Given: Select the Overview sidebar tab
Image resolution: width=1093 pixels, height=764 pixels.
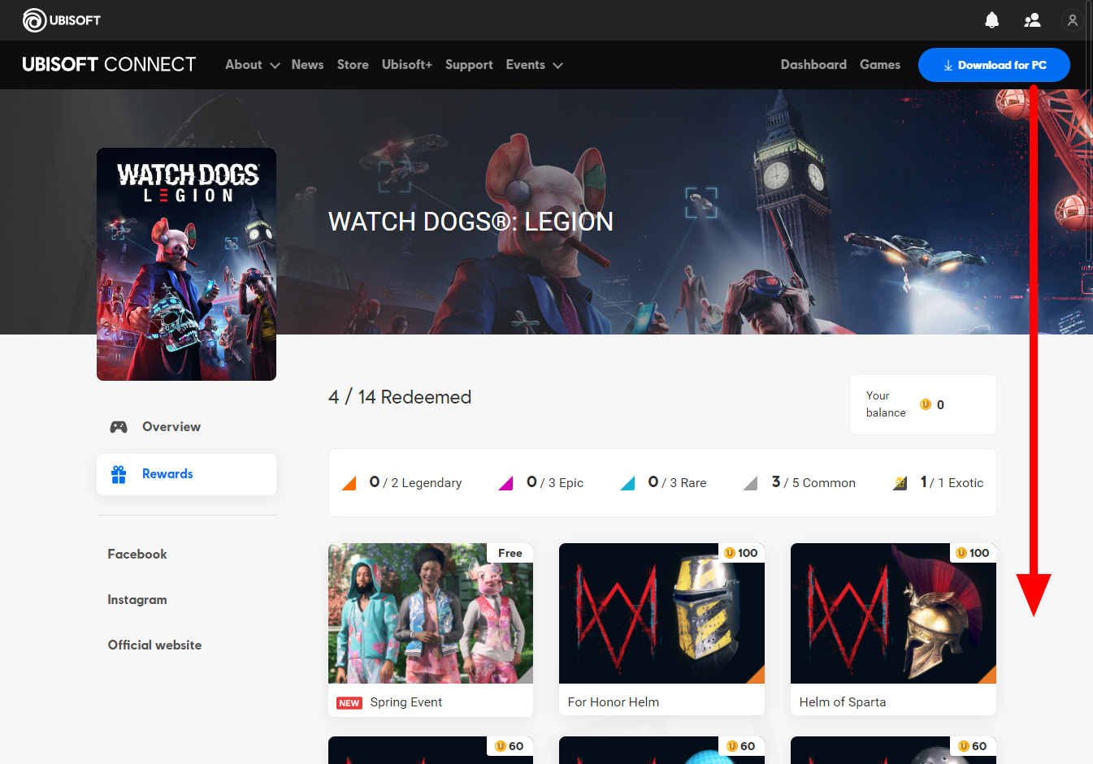Looking at the screenshot, I should pyautogui.click(x=186, y=427).
